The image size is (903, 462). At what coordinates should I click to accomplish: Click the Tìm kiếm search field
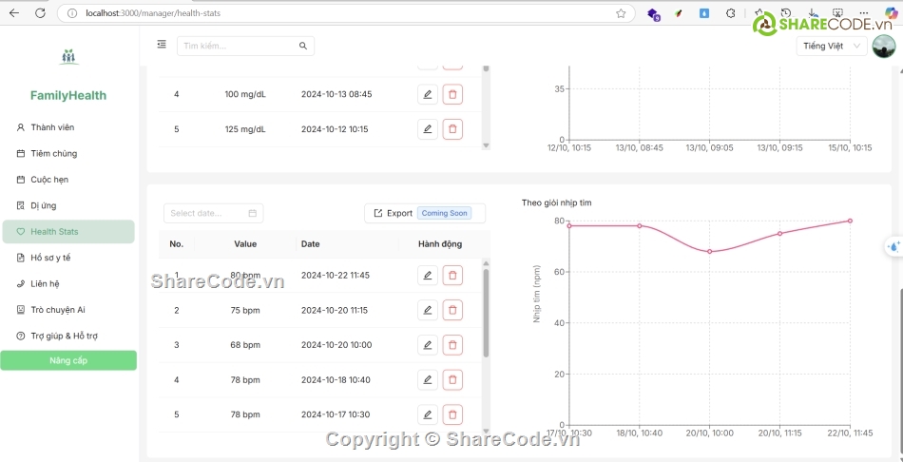[238, 46]
